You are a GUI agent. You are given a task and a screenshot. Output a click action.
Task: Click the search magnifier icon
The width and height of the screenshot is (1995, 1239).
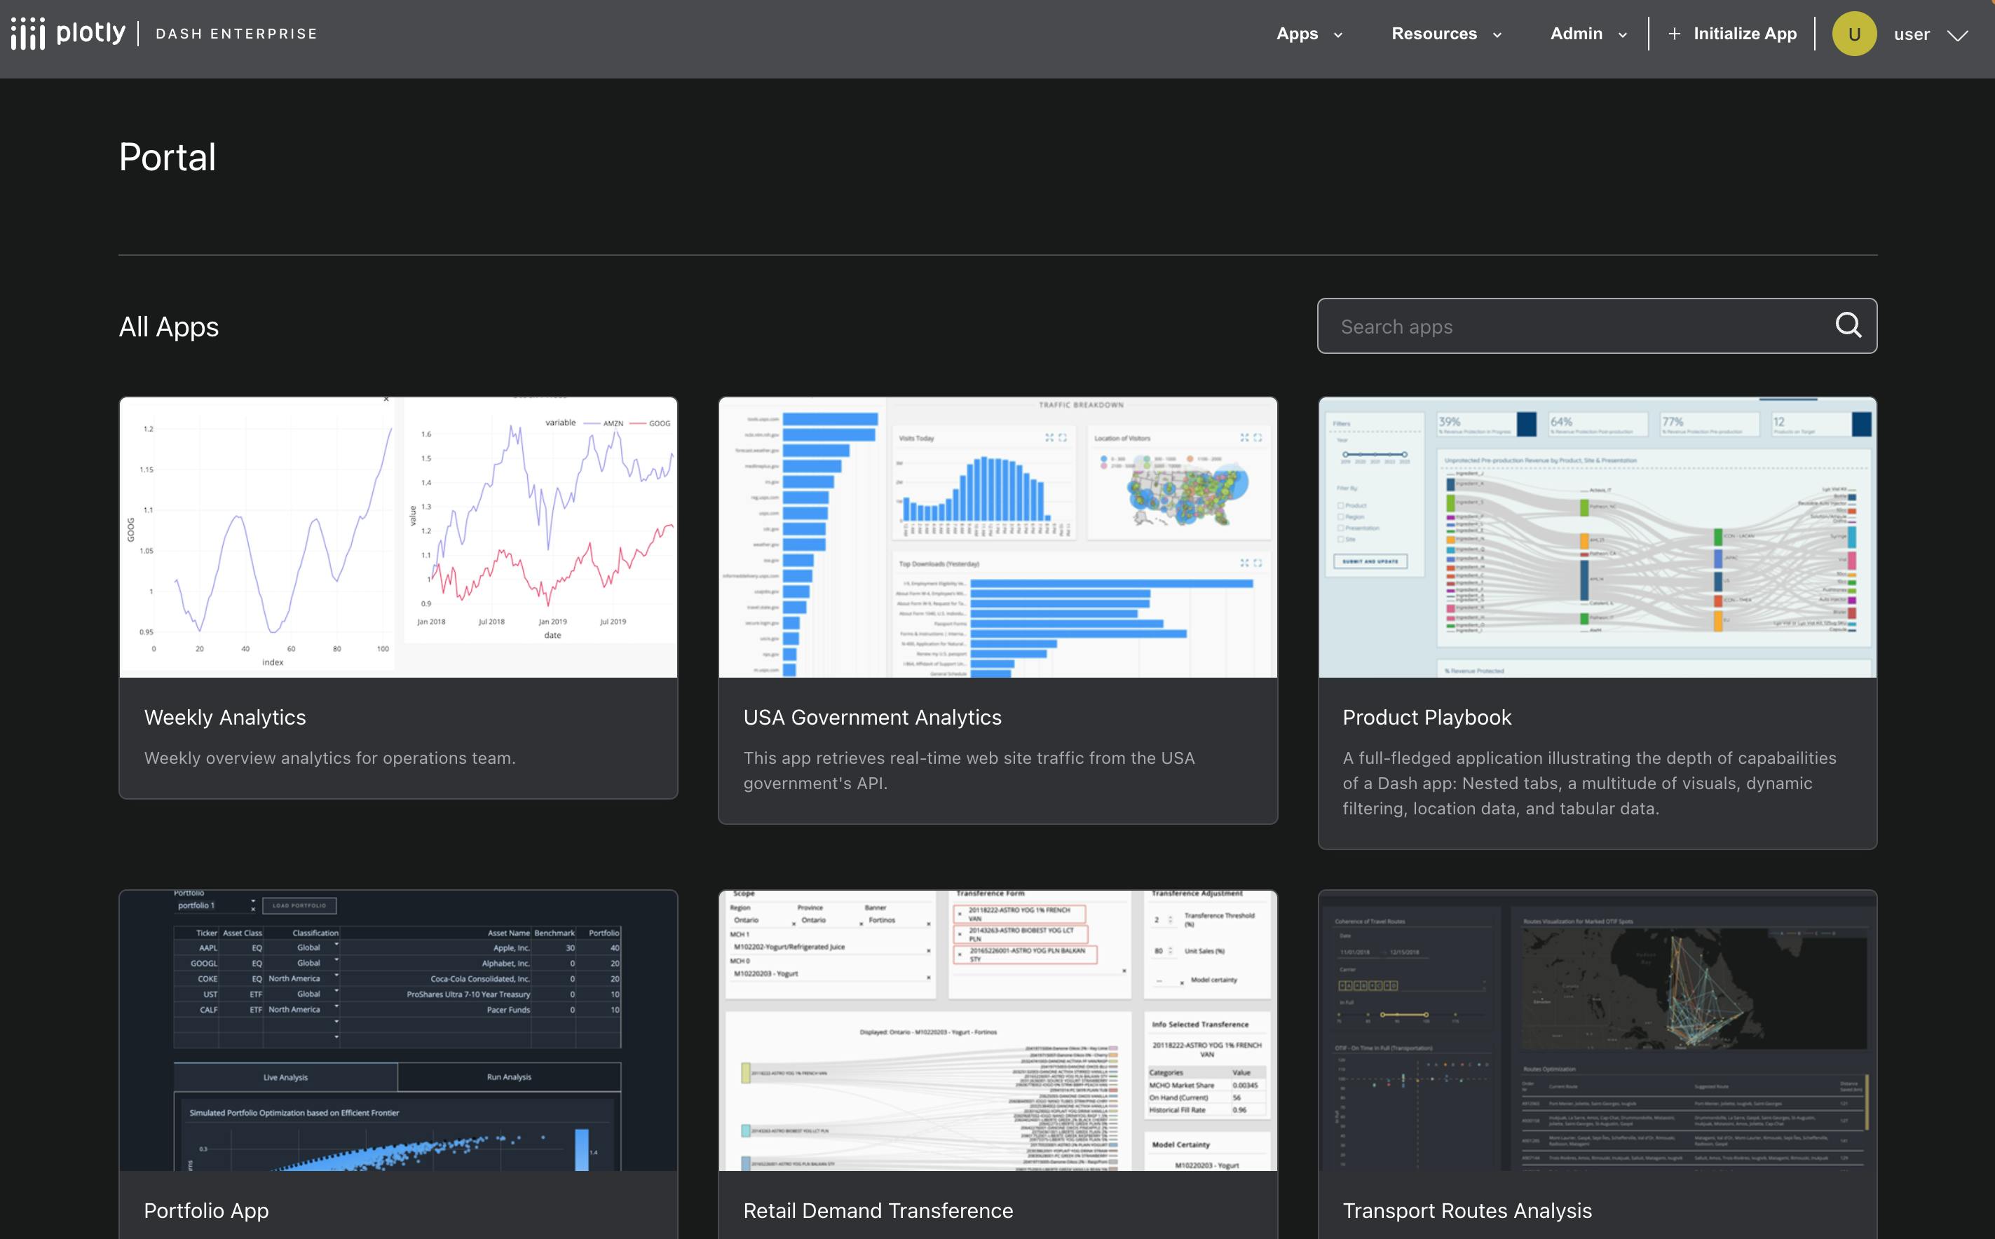pos(1848,325)
